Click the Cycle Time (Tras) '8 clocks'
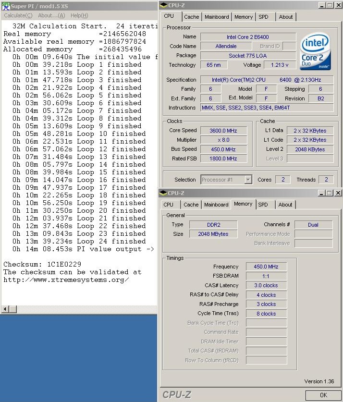343x402 pixels. pos(266,314)
